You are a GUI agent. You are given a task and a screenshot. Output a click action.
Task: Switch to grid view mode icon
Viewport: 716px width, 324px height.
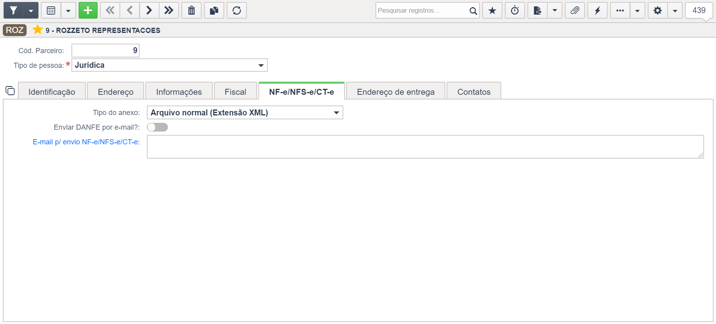coord(51,10)
